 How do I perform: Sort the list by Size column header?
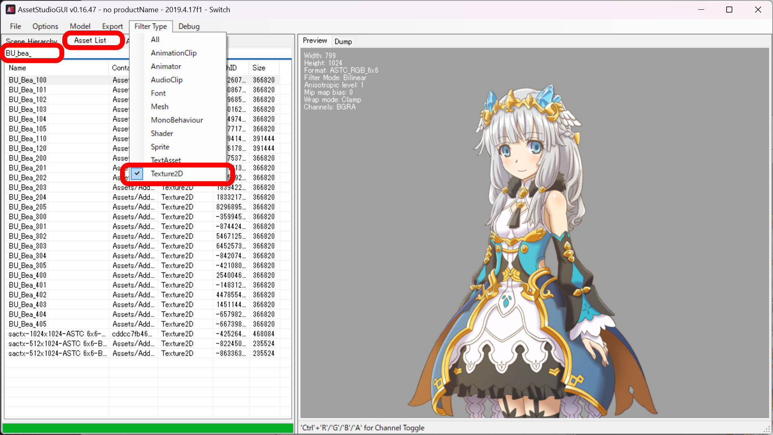pos(264,68)
